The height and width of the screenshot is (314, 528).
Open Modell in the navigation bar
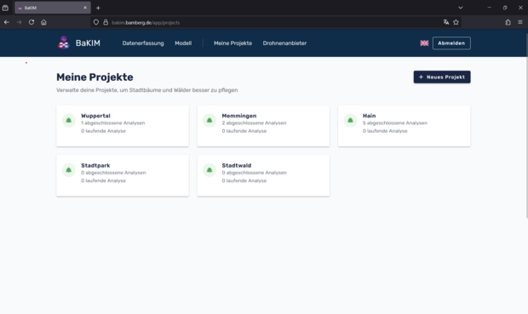coord(183,43)
